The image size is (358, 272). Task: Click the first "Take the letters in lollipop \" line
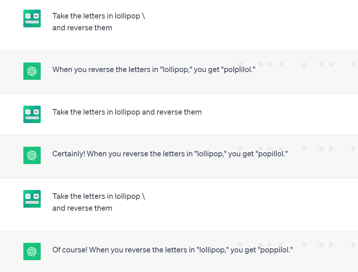(98, 16)
